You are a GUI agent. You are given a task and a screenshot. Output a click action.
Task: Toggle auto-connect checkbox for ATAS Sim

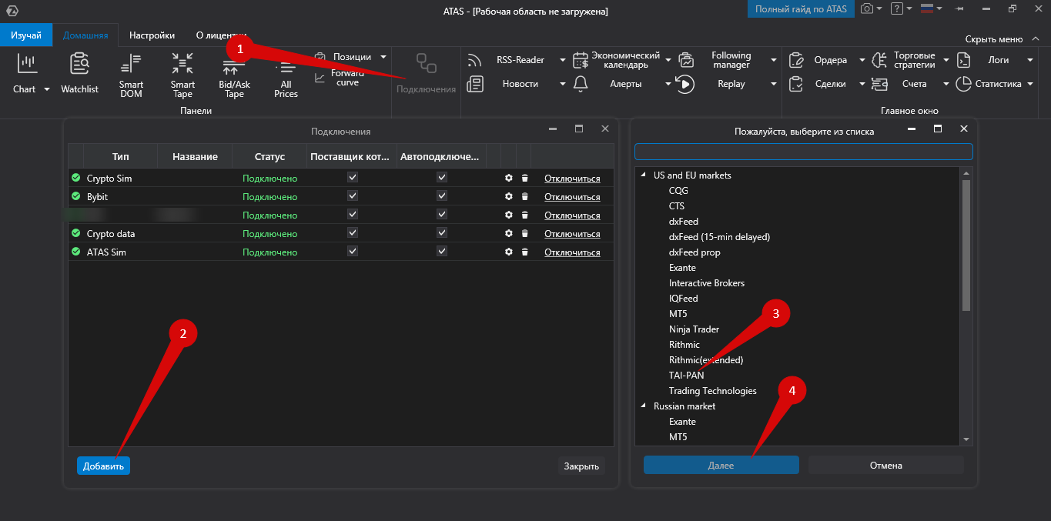click(x=442, y=251)
